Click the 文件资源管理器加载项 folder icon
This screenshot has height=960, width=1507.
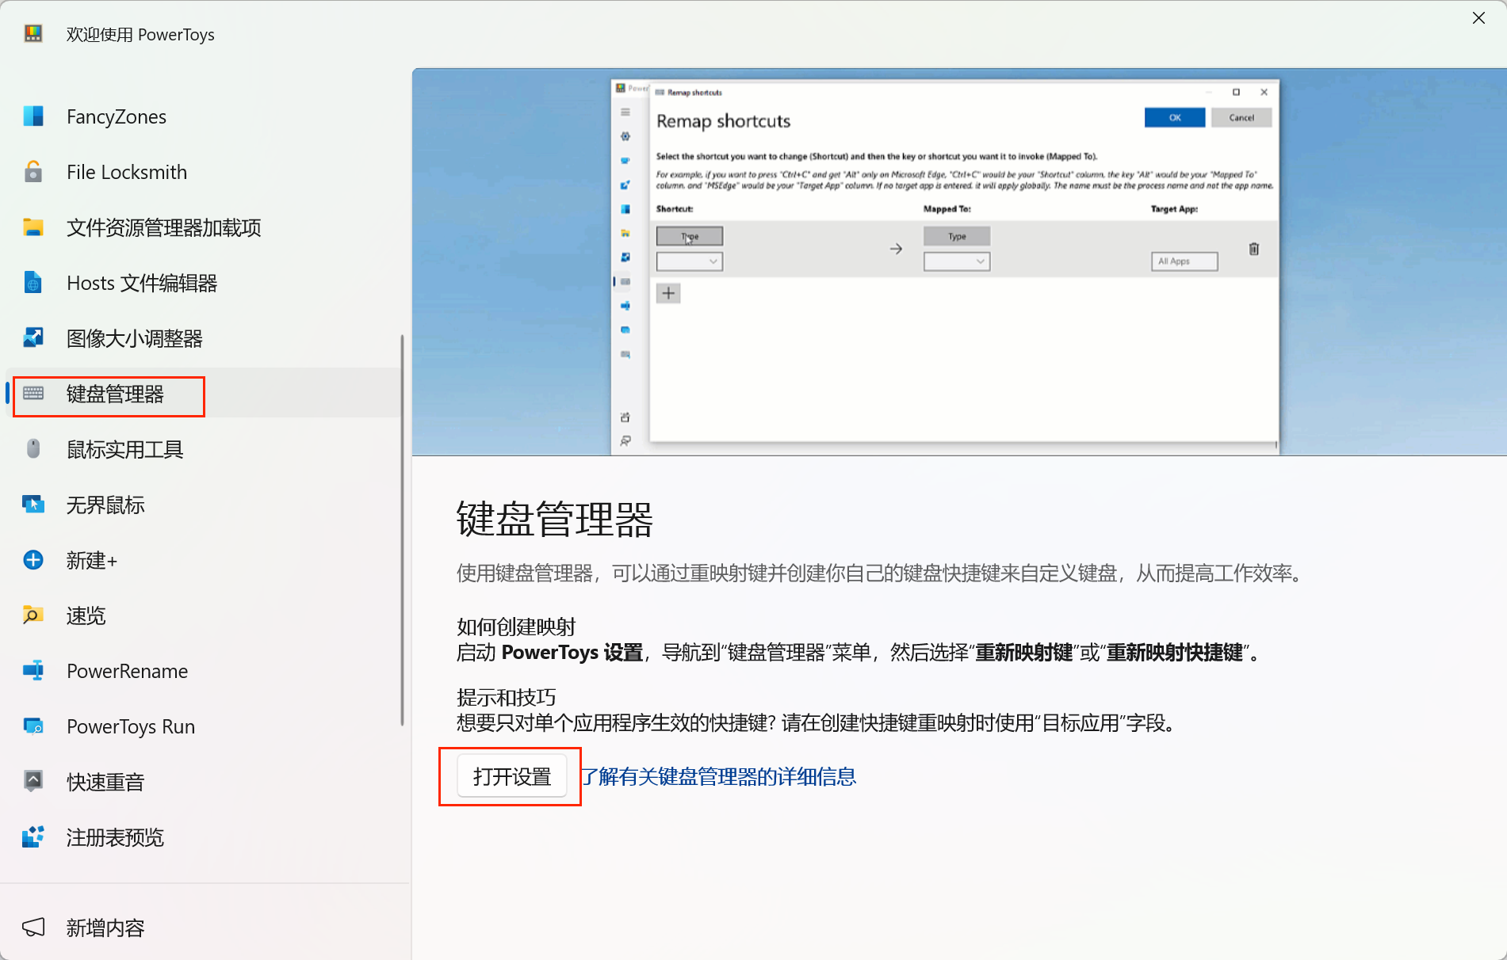(33, 227)
